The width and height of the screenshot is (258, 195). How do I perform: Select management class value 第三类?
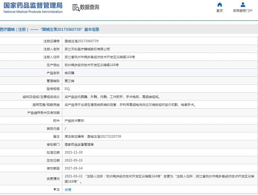tap(70, 81)
